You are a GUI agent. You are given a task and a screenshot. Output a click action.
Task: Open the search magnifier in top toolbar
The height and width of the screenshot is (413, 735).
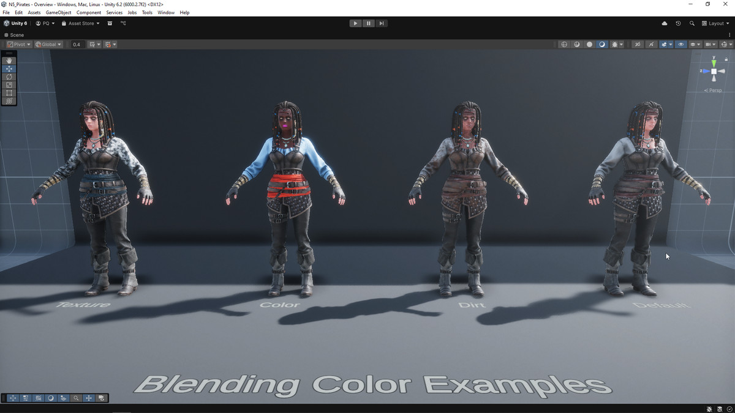coord(692,23)
